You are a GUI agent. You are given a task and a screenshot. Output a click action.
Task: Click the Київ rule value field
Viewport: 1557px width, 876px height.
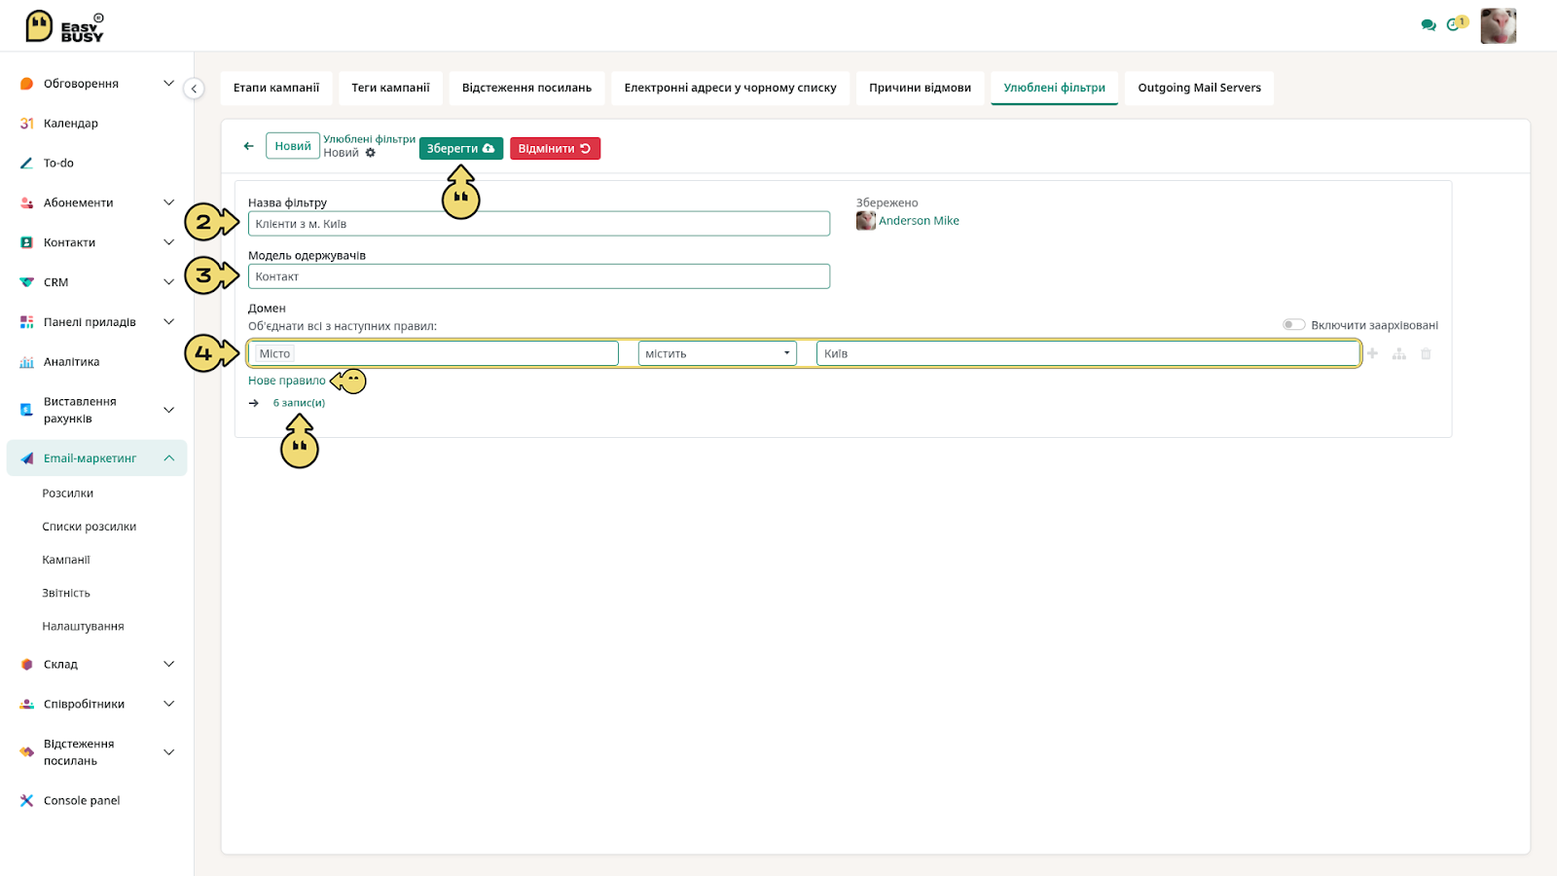point(1088,353)
